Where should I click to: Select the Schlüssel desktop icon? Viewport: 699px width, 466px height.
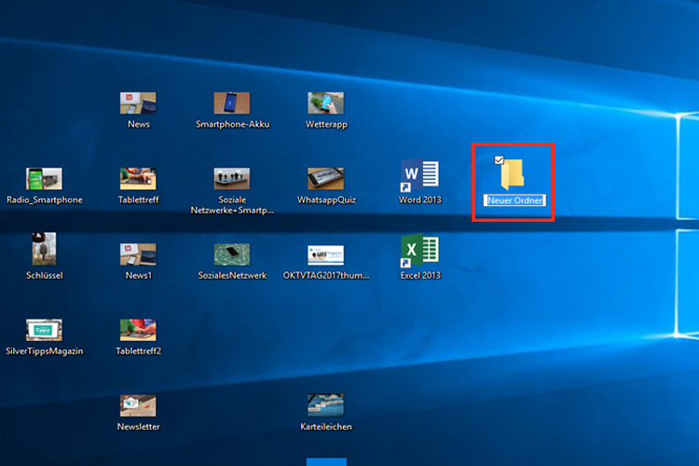pos(44,249)
